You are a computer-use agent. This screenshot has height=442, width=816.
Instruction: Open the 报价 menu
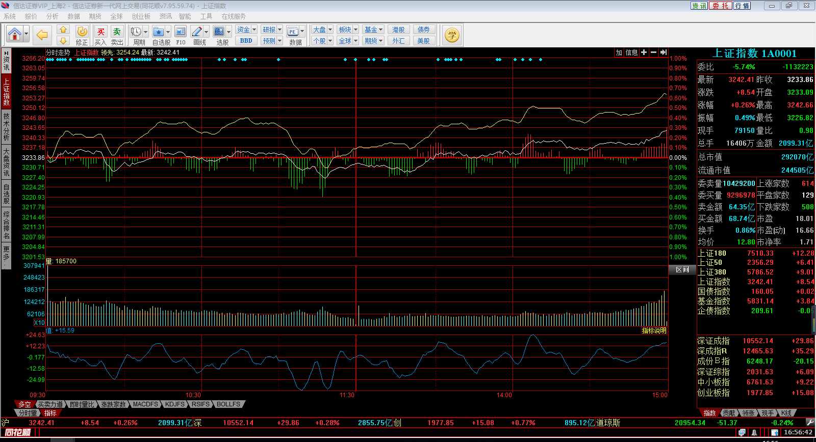[31, 16]
